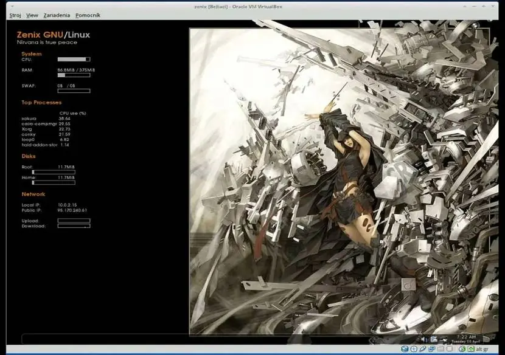Click the USB devices status icon
Screen dimensions: 505x355
423,348
